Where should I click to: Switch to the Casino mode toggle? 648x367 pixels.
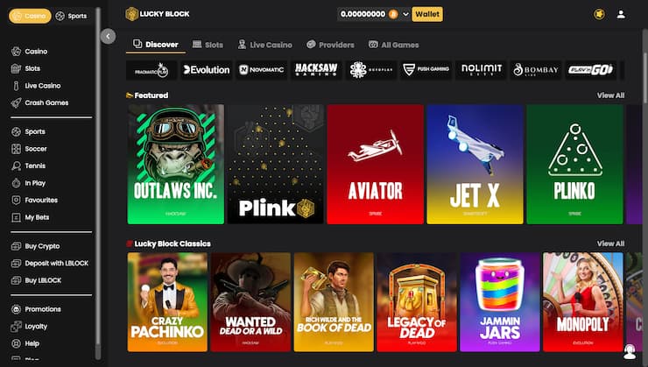point(30,16)
